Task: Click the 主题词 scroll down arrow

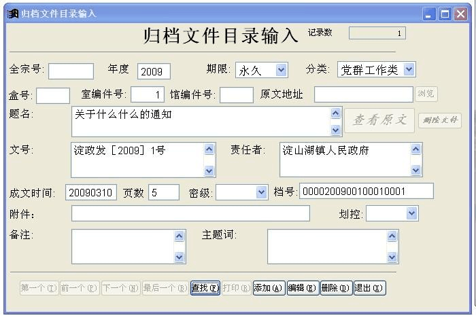Action: (x=392, y=257)
